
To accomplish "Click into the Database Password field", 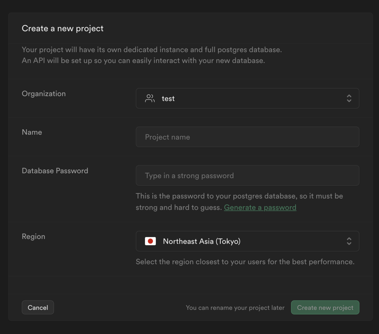I will (x=247, y=176).
